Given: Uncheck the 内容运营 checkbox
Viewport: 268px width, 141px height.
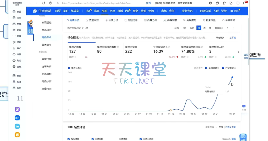Looking at the screenshot, I should [223, 68].
